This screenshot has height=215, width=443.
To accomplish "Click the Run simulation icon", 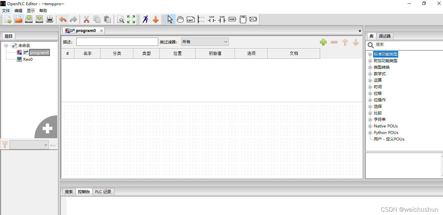I will [x=145, y=19].
